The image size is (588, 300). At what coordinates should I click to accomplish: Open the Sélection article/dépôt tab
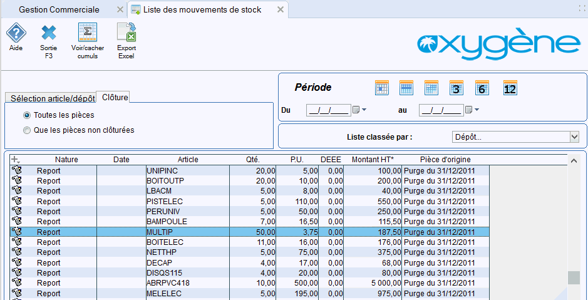click(51, 98)
